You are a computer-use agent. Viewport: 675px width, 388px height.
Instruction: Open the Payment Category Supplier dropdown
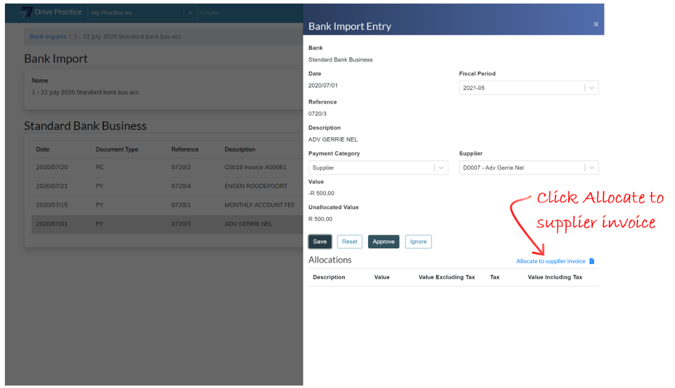378,168
